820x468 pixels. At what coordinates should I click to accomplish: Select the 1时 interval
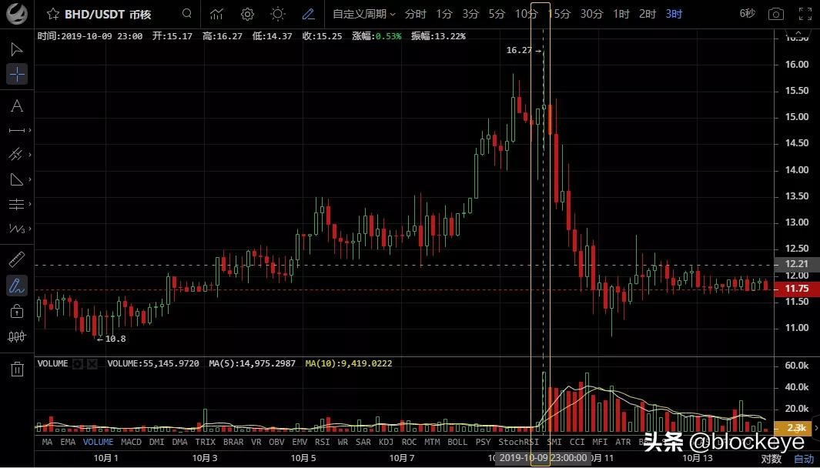(621, 14)
